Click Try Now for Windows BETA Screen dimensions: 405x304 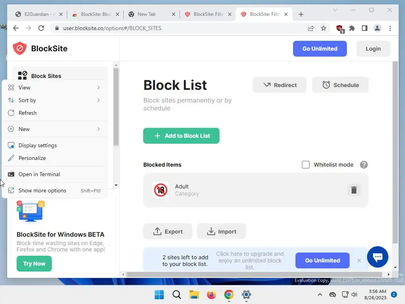[34, 263]
